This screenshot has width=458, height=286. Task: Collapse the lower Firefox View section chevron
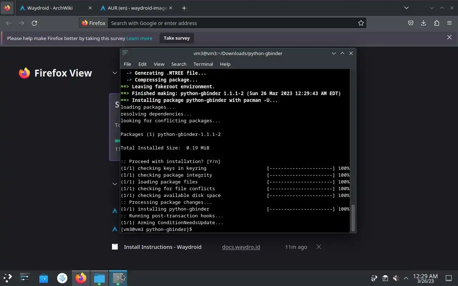[115, 184]
